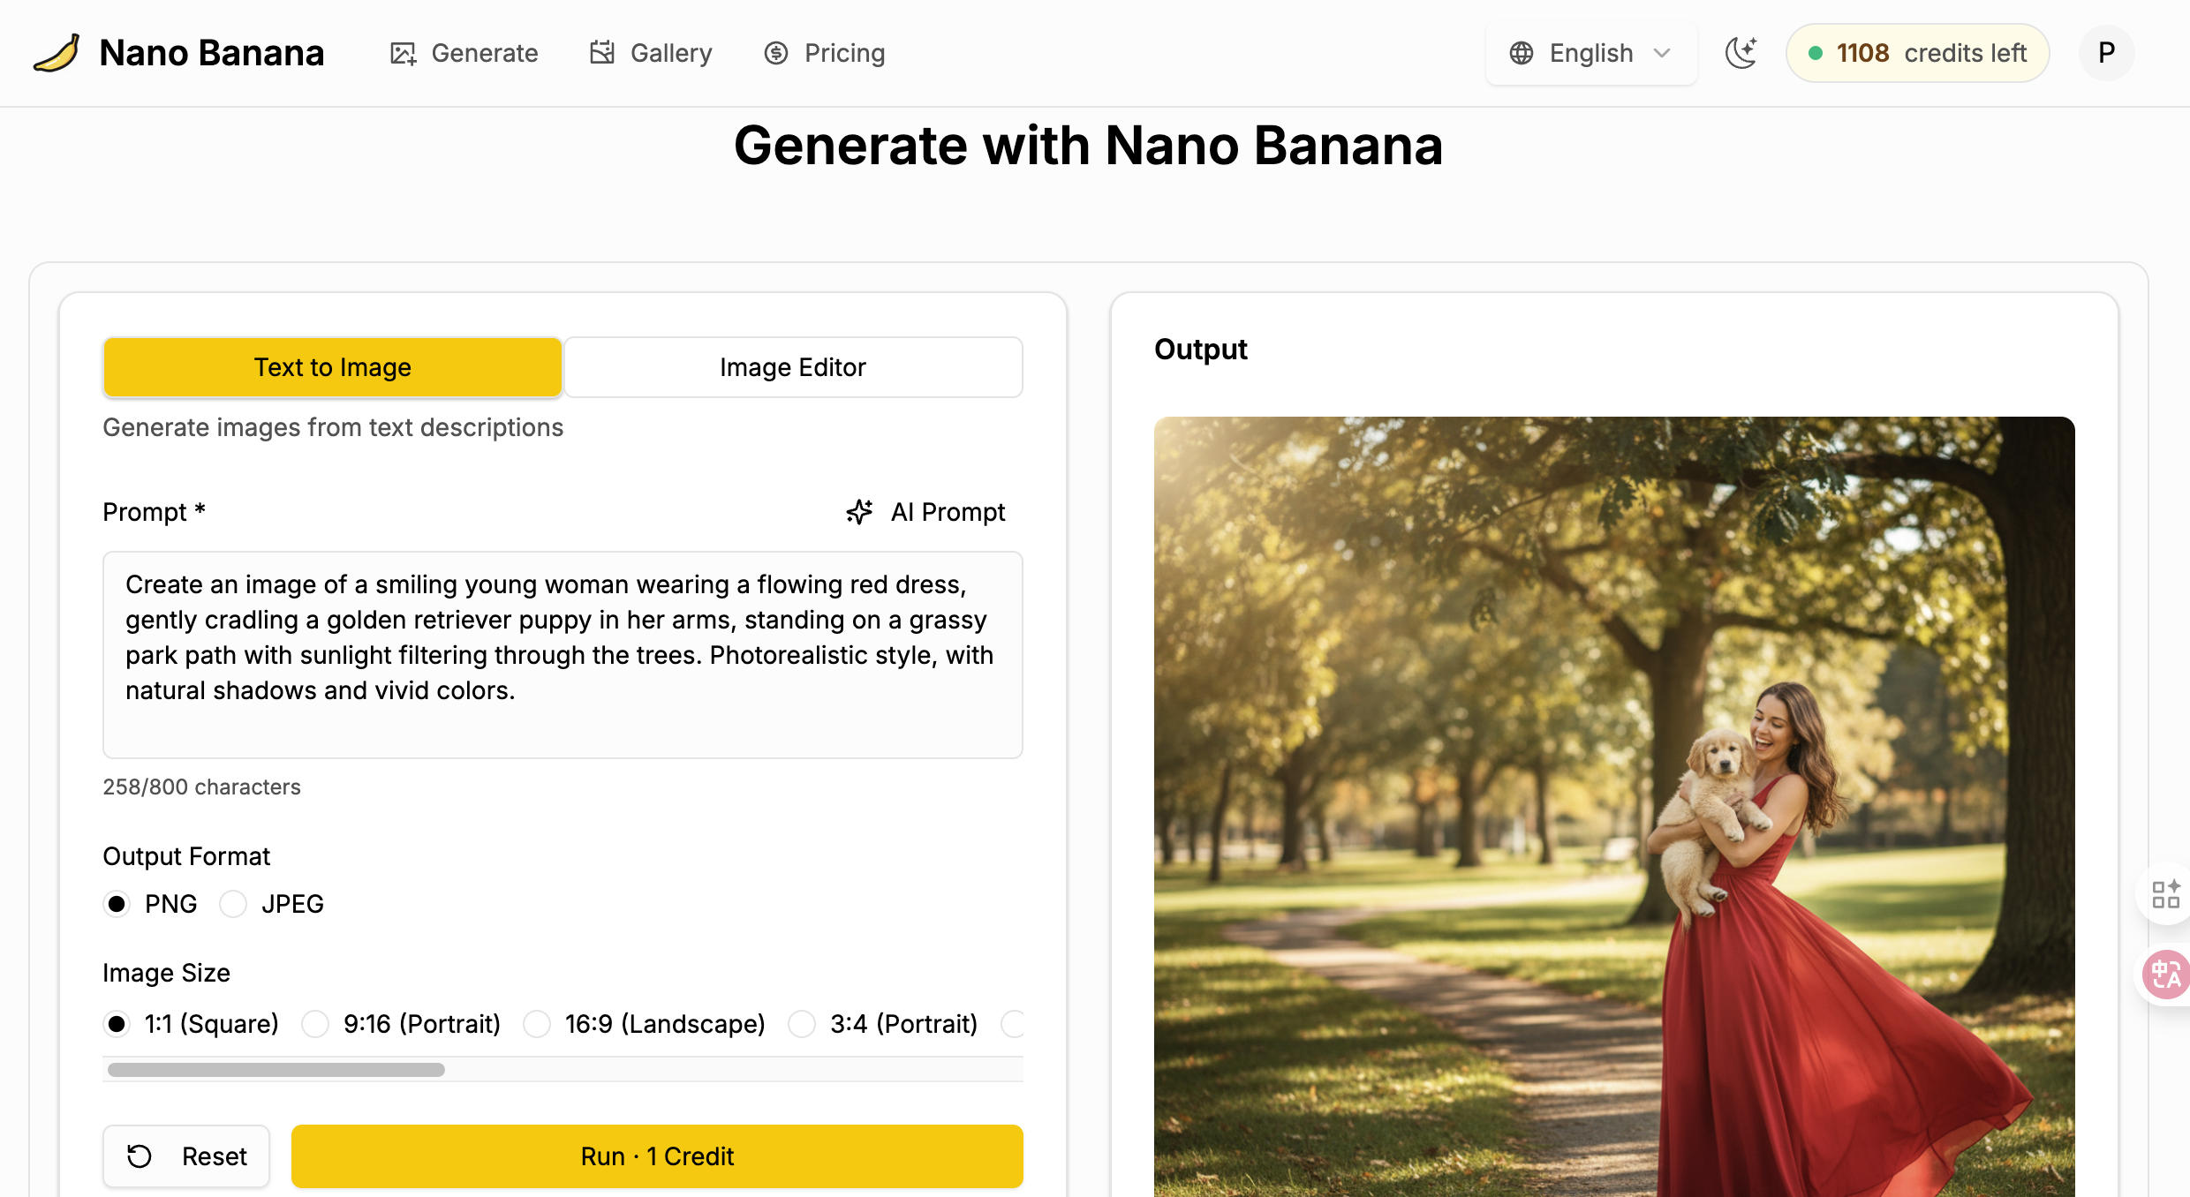This screenshot has height=1197, width=2190.
Task: Open the floating widget icon on right edge
Action: pos(2165,894)
